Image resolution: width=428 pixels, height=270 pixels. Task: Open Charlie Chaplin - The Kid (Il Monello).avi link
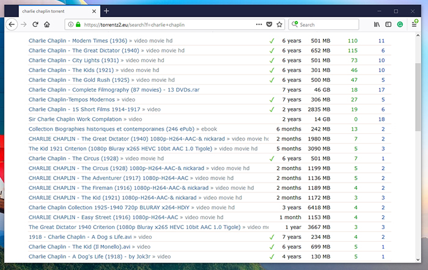click(x=79, y=247)
